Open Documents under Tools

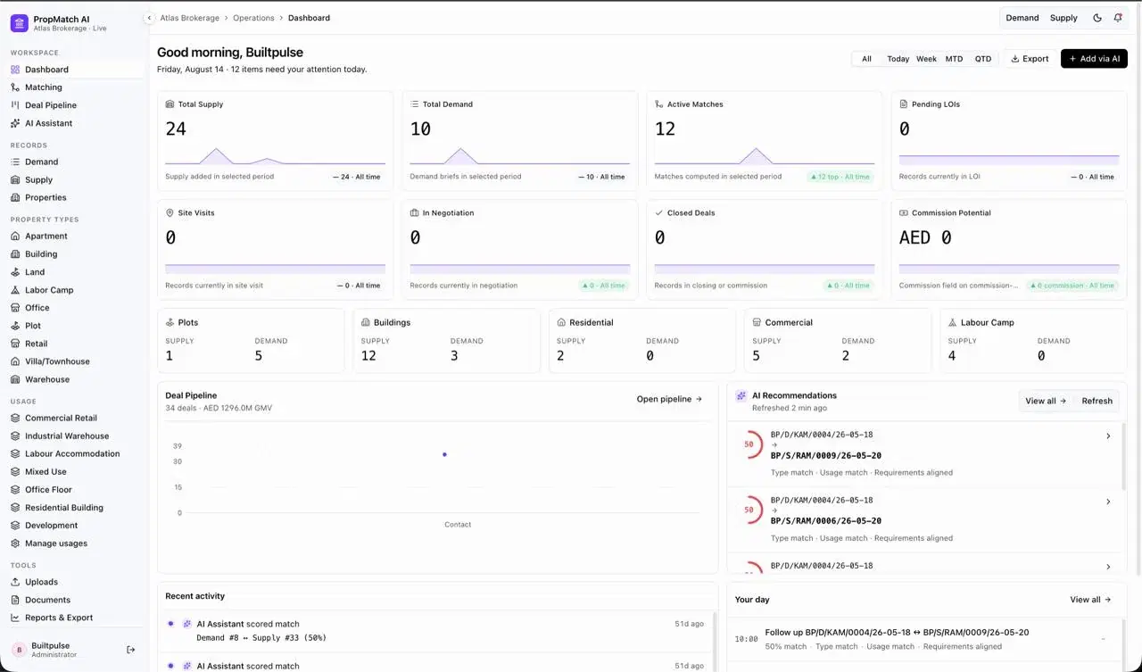pyautogui.click(x=73, y=600)
